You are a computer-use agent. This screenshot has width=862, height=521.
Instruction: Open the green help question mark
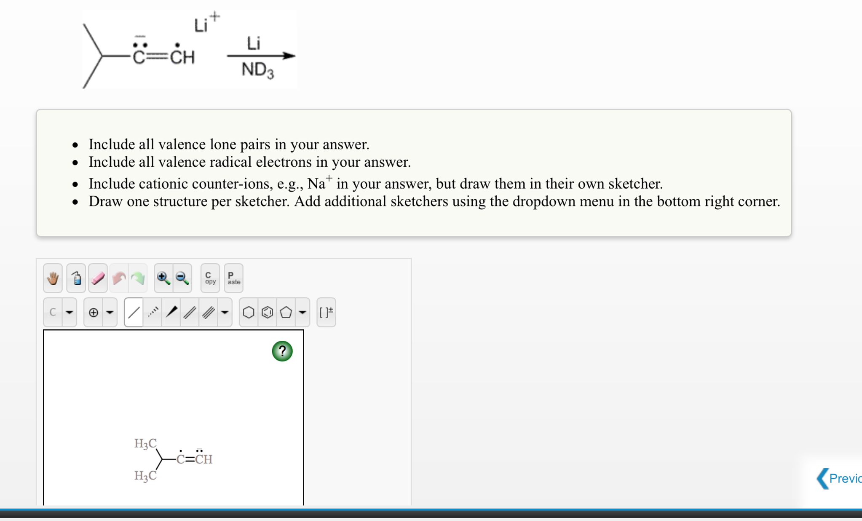pyautogui.click(x=282, y=351)
